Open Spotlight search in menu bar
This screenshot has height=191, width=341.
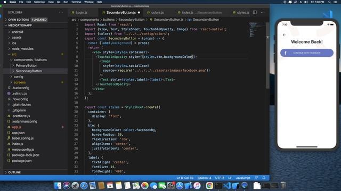(x=329, y=2)
